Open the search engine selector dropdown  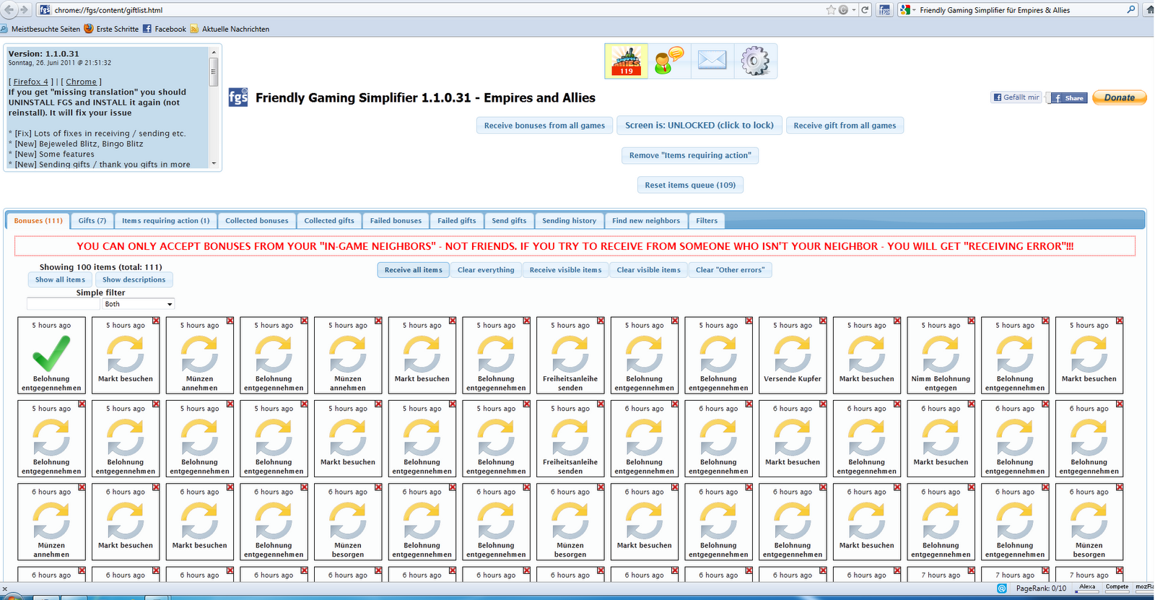(x=907, y=10)
